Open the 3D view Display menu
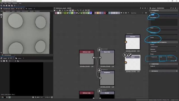Screen dimensions: 179x101 [32, 11]
